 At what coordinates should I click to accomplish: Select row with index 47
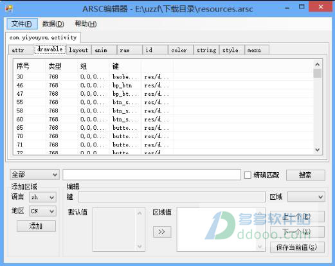click(x=163, y=94)
